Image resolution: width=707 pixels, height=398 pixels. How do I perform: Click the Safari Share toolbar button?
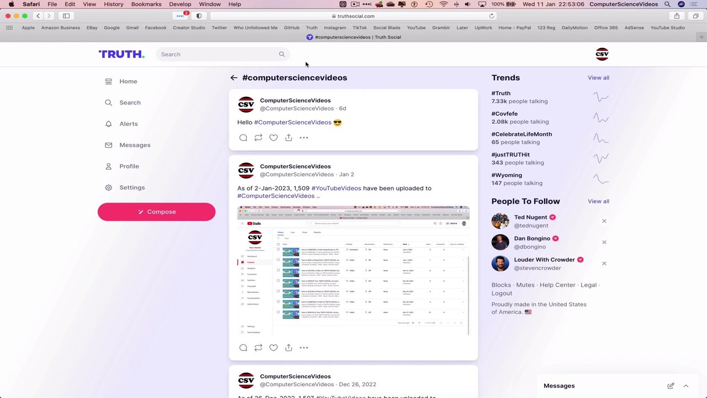click(x=677, y=16)
